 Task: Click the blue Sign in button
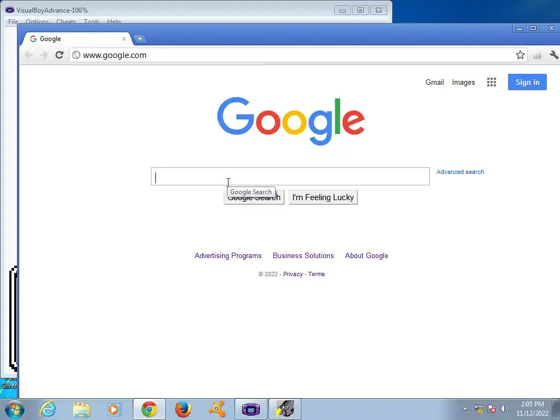[527, 82]
